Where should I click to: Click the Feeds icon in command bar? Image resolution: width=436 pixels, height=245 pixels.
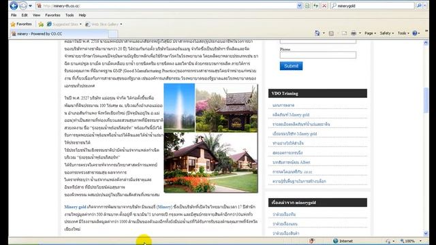tap(331, 33)
